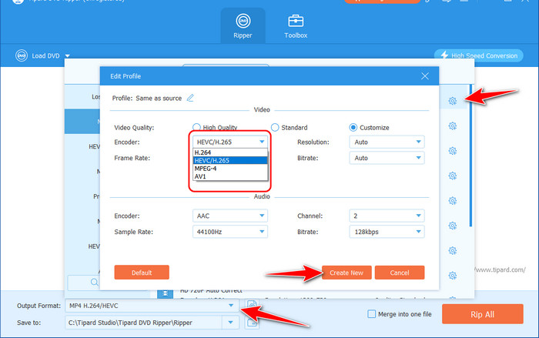539x338 pixels.
Task: Click the Load DVD disc icon
Action: (22, 55)
